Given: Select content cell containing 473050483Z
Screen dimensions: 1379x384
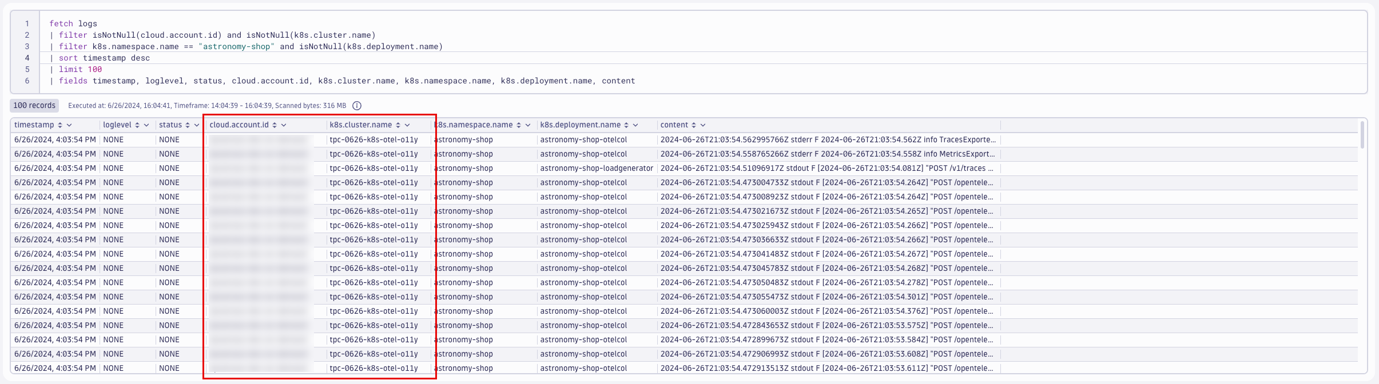Looking at the screenshot, I should point(828,282).
